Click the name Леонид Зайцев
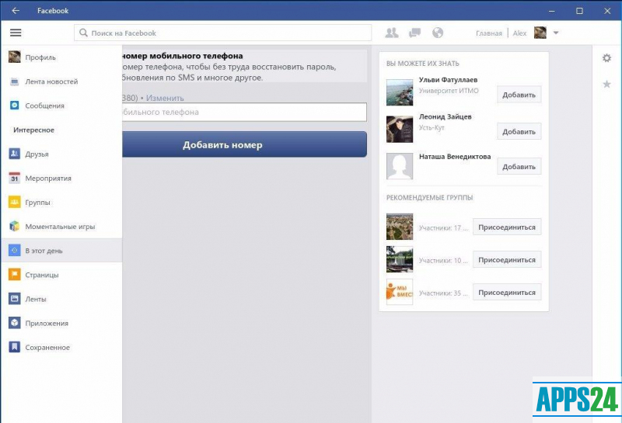 (x=445, y=116)
